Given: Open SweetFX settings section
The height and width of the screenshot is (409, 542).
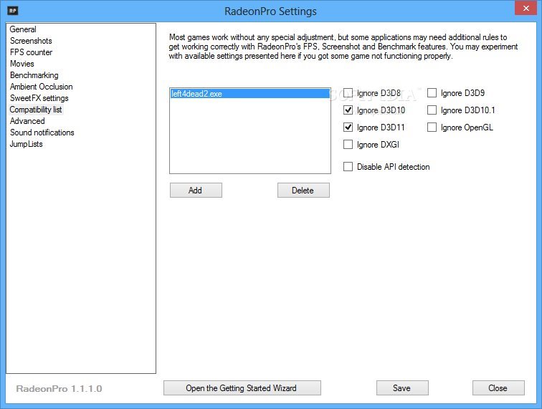Looking at the screenshot, I should (39, 98).
